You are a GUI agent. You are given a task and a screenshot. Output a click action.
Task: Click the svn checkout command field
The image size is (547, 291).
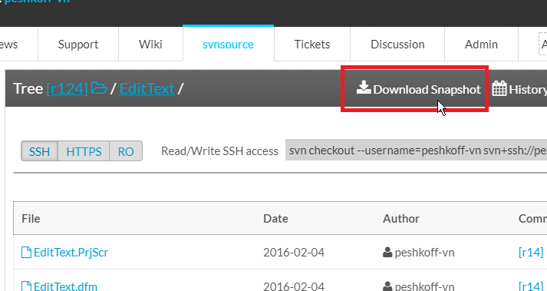point(416,150)
